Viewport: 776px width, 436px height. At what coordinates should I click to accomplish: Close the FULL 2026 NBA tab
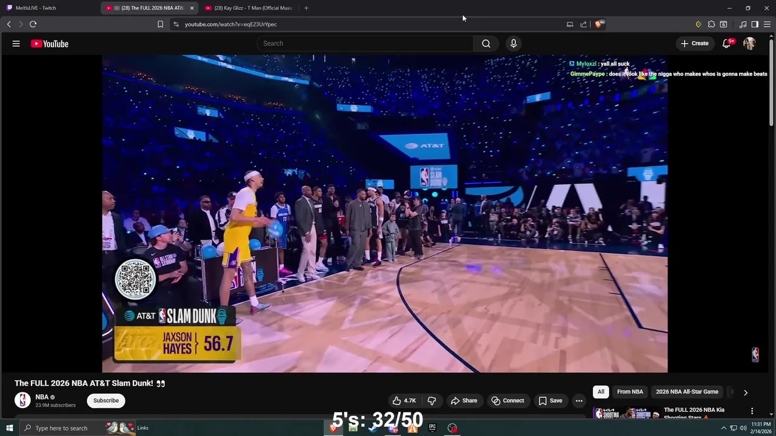coord(192,8)
